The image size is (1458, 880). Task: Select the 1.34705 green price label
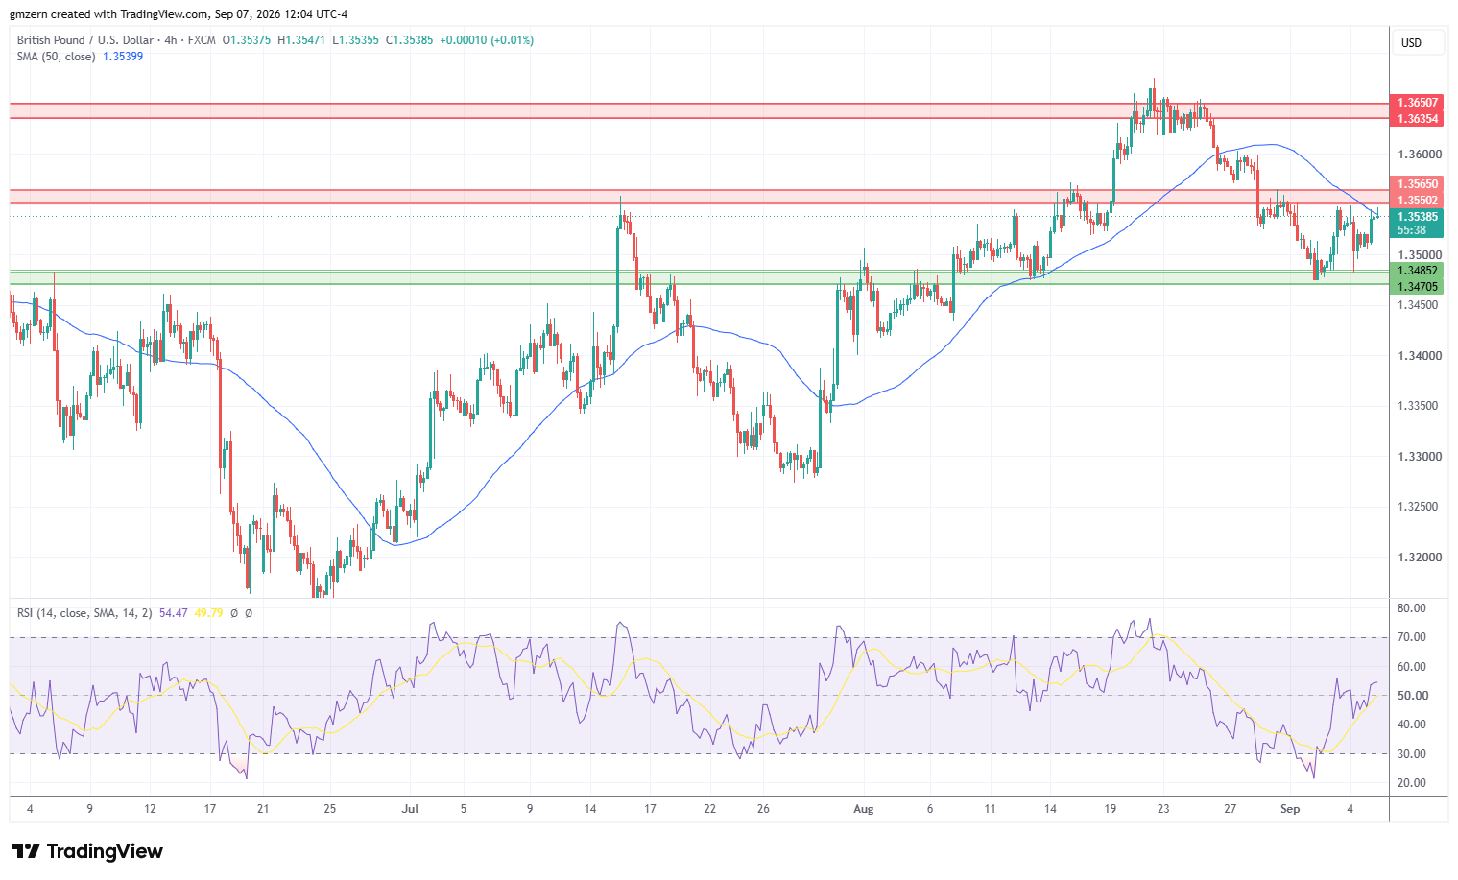pos(1417,287)
